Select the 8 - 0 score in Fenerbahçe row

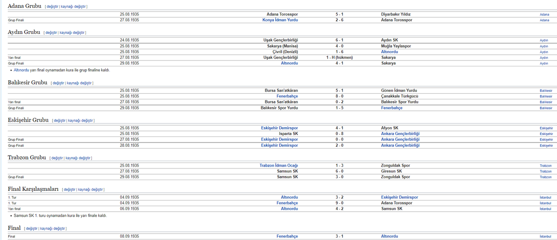(340, 96)
